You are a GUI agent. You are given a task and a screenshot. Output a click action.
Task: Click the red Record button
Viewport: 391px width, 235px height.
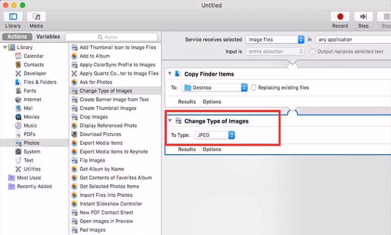pyautogui.click(x=340, y=17)
